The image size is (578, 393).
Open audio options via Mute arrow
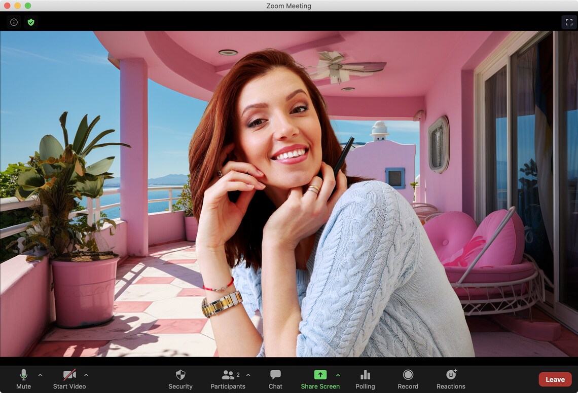(x=40, y=375)
